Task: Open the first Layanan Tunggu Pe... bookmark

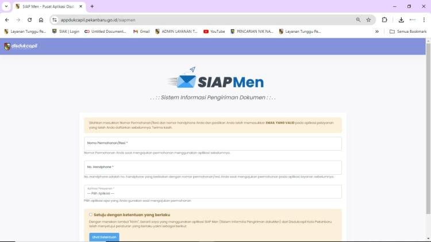Action: coord(25,32)
